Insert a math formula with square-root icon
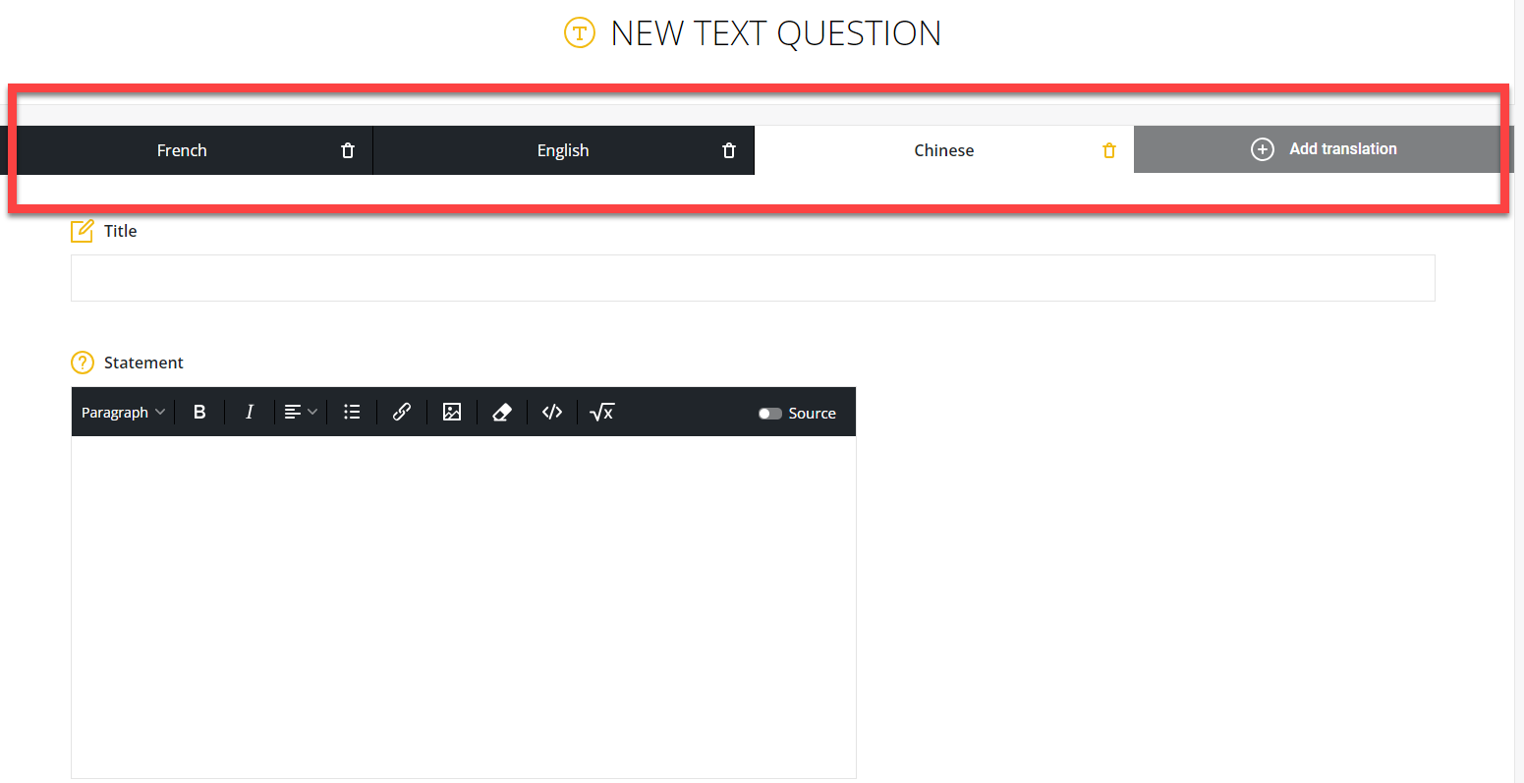This screenshot has width=1524, height=783. (x=601, y=413)
